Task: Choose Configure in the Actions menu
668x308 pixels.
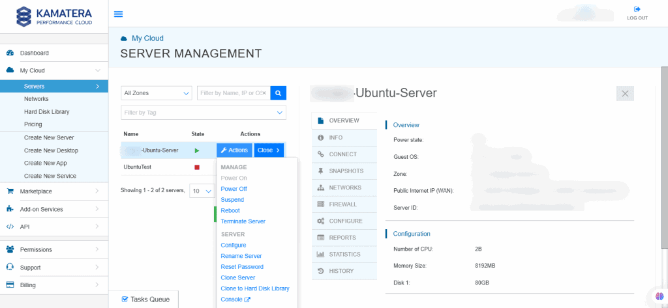Action: pos(234,245)
